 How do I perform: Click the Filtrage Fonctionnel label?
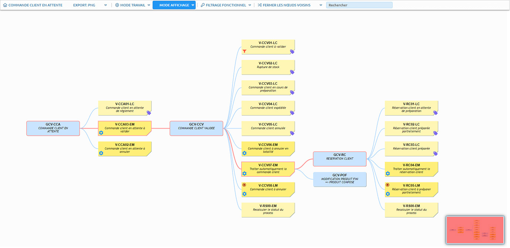coord(226,5)
